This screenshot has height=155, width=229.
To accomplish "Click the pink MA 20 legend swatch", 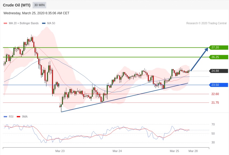I will 5,23.
